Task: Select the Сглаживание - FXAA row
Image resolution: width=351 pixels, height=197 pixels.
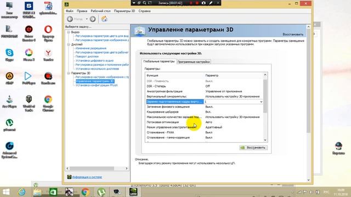Action: coord(204,132)
